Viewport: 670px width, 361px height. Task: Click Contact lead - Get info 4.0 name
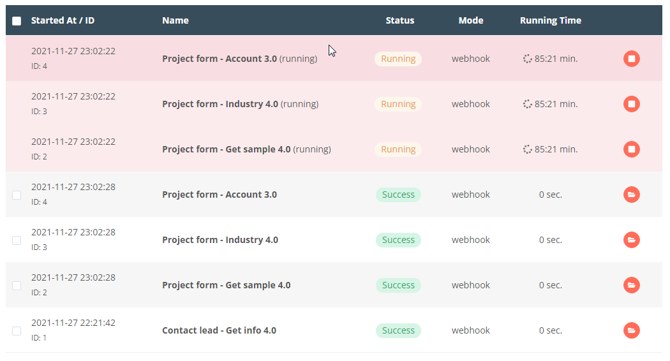(219, 330)
